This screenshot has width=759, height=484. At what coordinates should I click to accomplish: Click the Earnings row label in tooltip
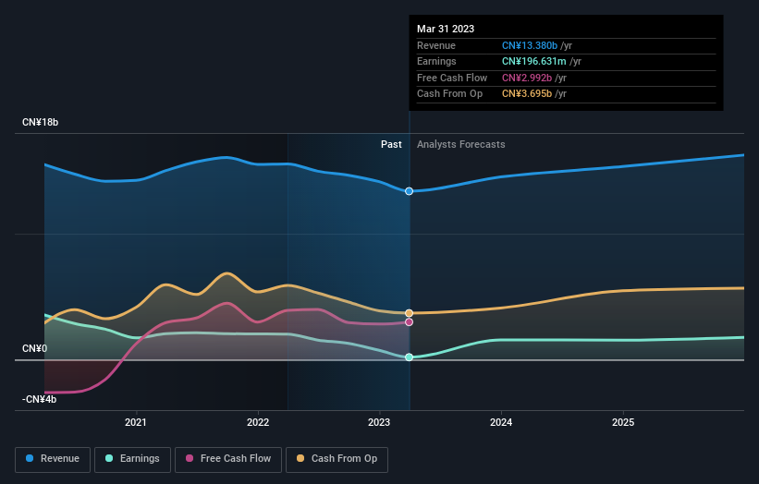(436, 61)
